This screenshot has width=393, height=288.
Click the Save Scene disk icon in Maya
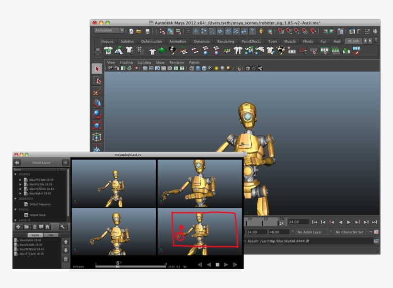click(x=148, y=31)
